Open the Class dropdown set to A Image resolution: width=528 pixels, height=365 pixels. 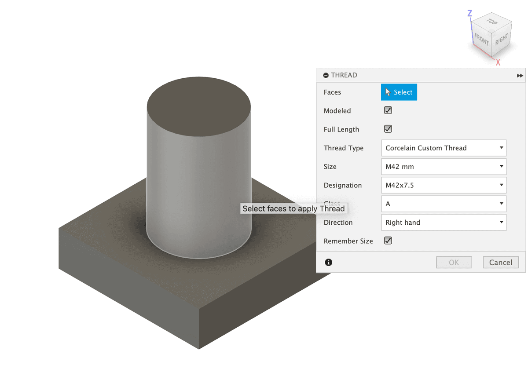click(x=443, y=204)
